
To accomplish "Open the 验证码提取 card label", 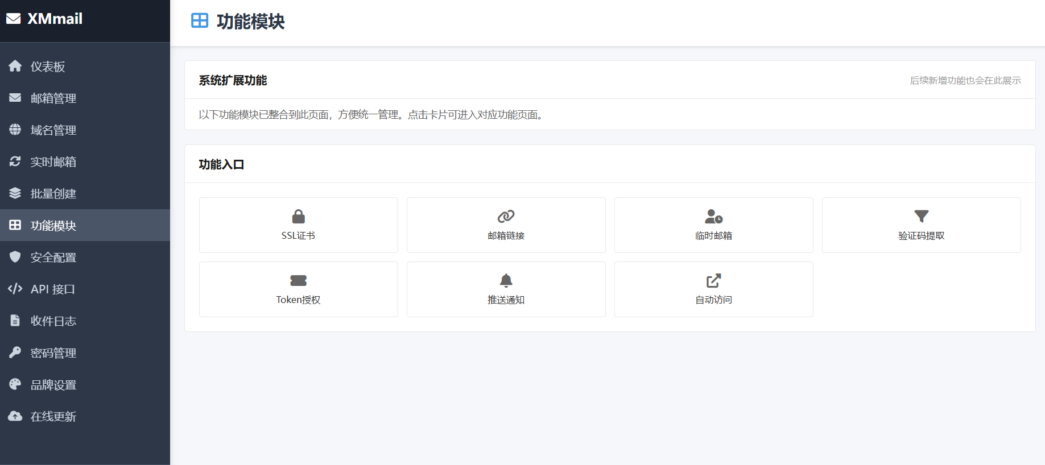I will point(922,235).
